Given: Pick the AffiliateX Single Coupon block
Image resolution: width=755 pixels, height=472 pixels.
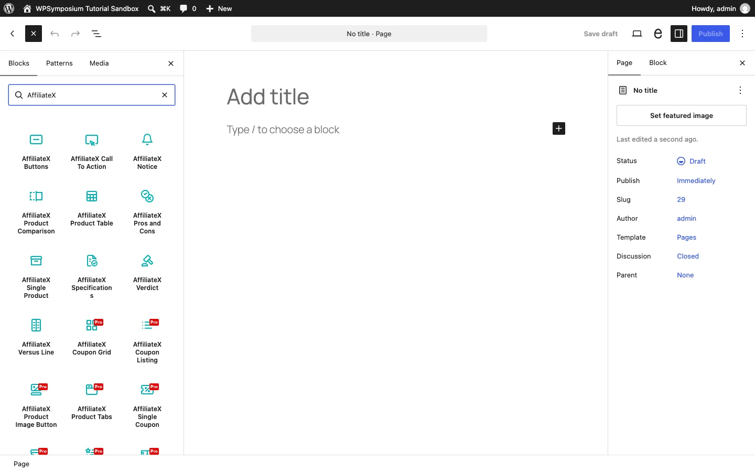Looking at the screenshot, I should coord(147,405).
